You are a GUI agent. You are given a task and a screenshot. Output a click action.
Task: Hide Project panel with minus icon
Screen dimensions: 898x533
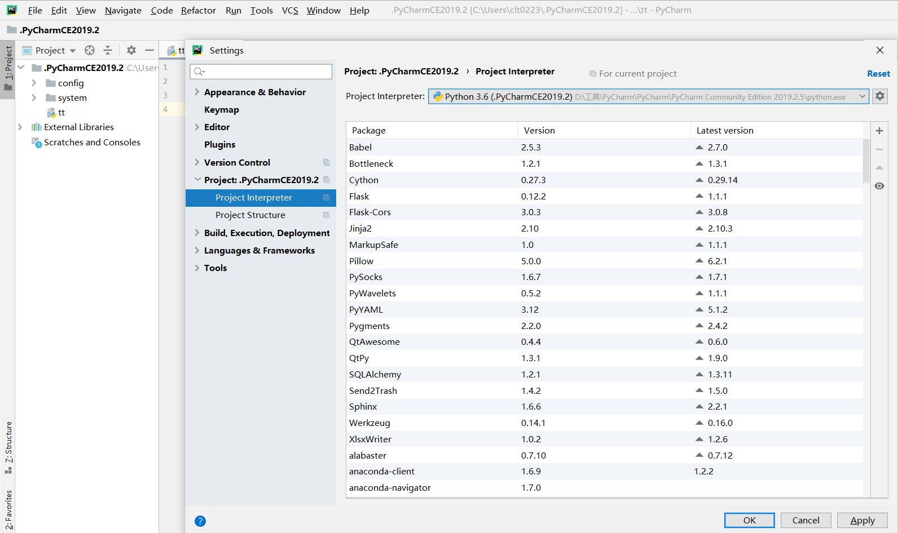[149, 50]
